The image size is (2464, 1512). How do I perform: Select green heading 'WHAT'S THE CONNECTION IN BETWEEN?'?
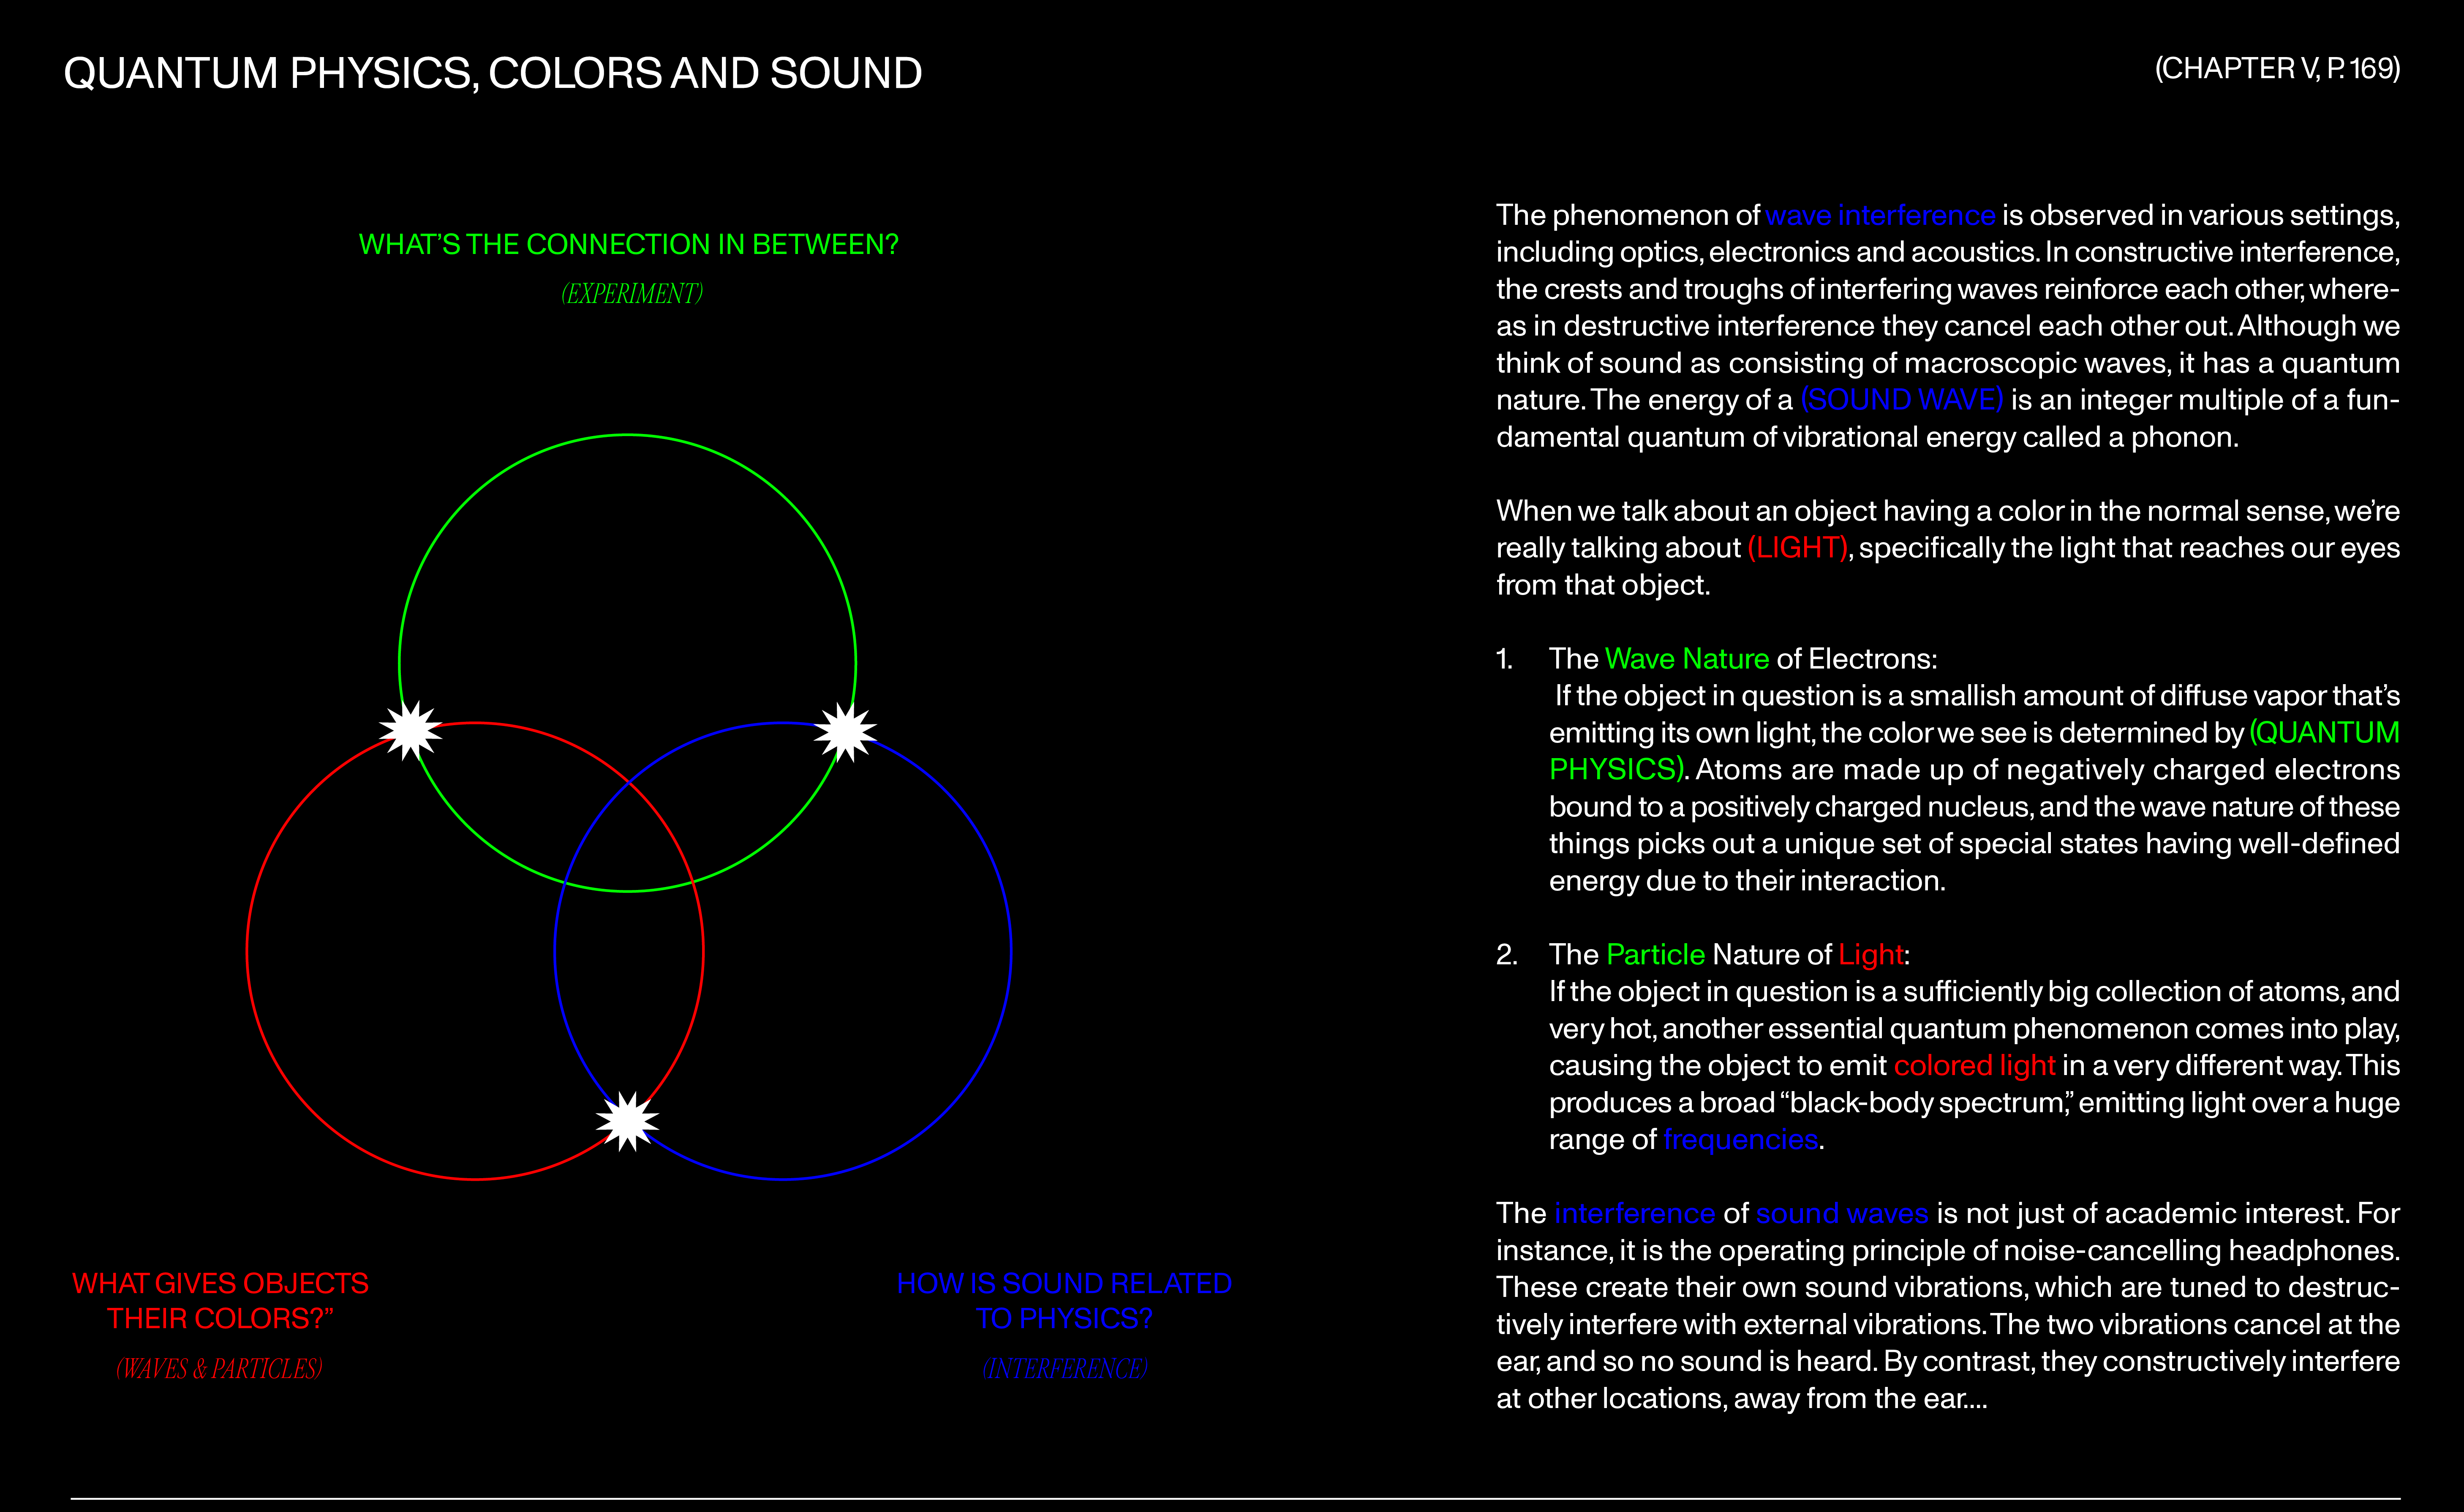[629, 244]
